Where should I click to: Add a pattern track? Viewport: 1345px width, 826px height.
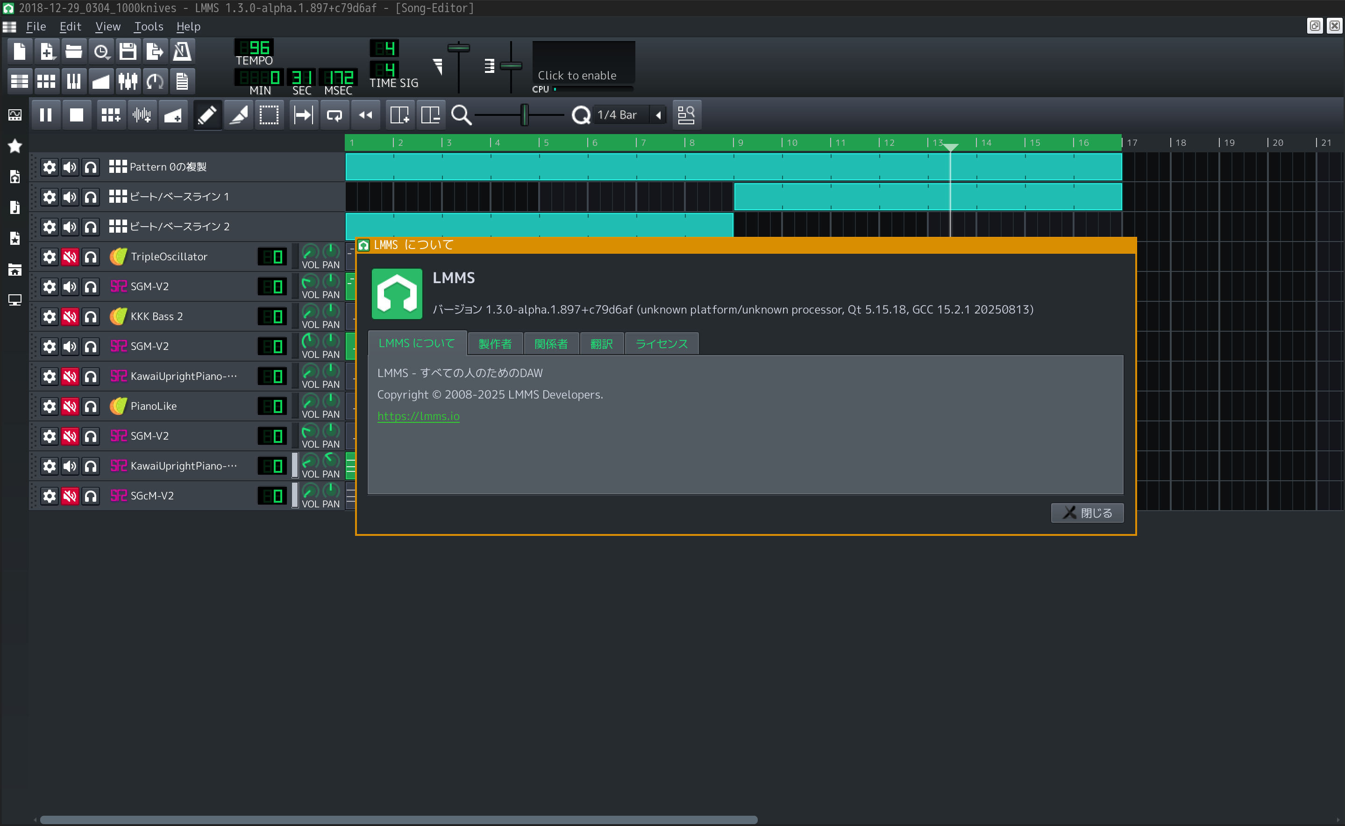(x=111, y=115)
